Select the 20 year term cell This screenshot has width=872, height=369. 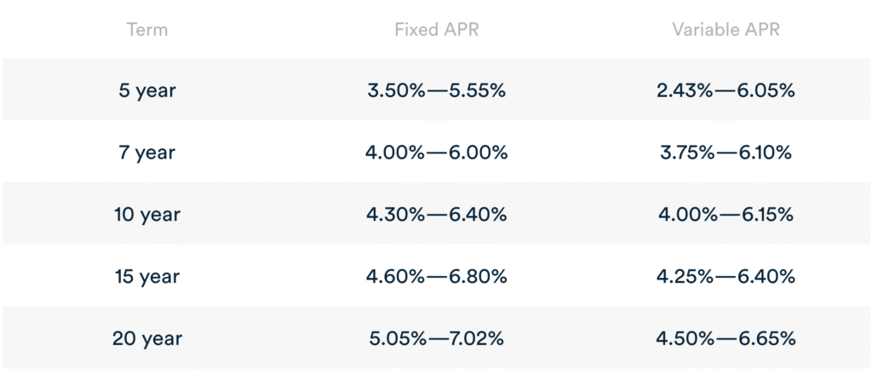147,338
